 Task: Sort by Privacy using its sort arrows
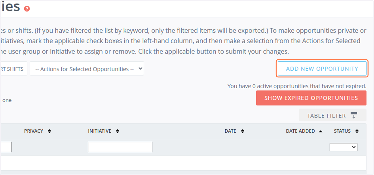point(49,131)
